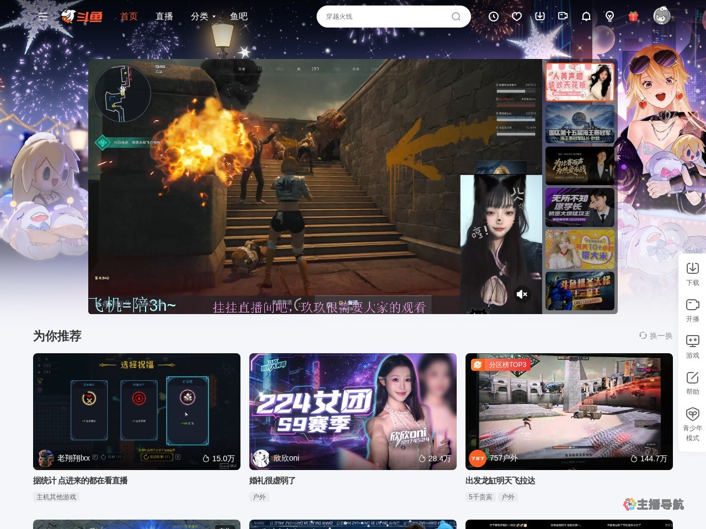
Task: Select the 开播 start-streaming icon in sidebar
Action: pos(693,309)
